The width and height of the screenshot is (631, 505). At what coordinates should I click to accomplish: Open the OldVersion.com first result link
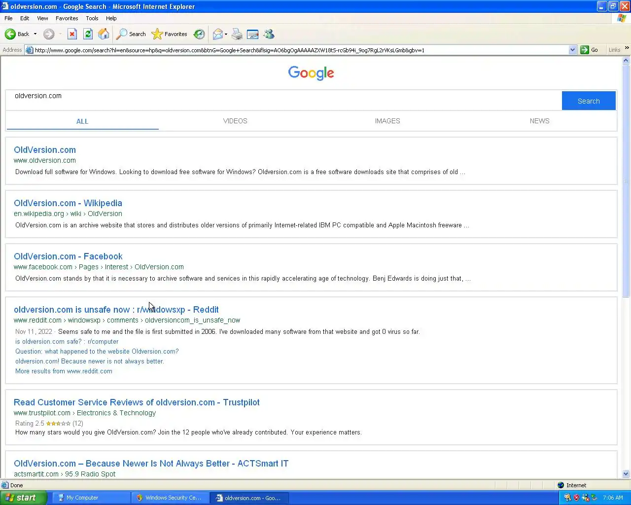tap(45, 150)
